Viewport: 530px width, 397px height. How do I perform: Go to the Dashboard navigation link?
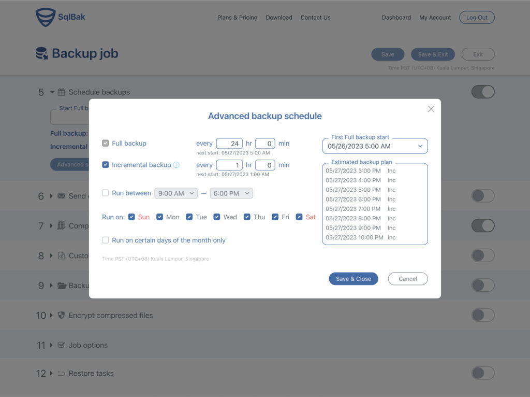396,18
